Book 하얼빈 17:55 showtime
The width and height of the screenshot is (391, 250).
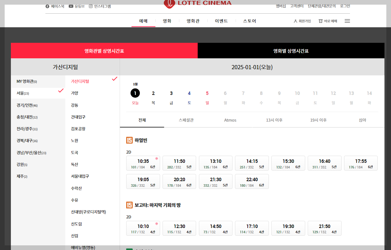(361, 163)
